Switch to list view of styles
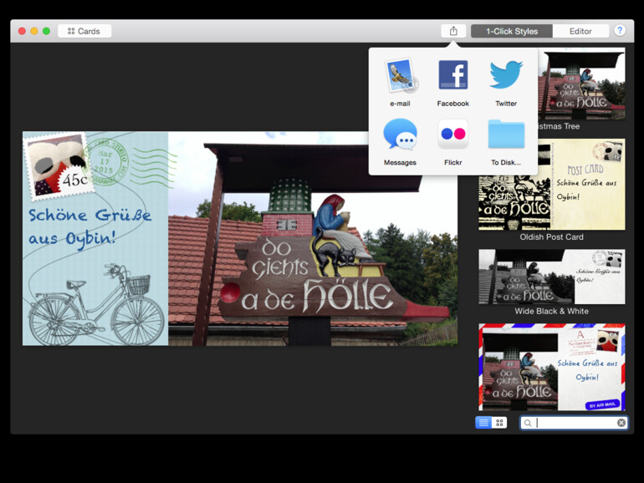Screen dimensions: 644x483 point(483,423)
